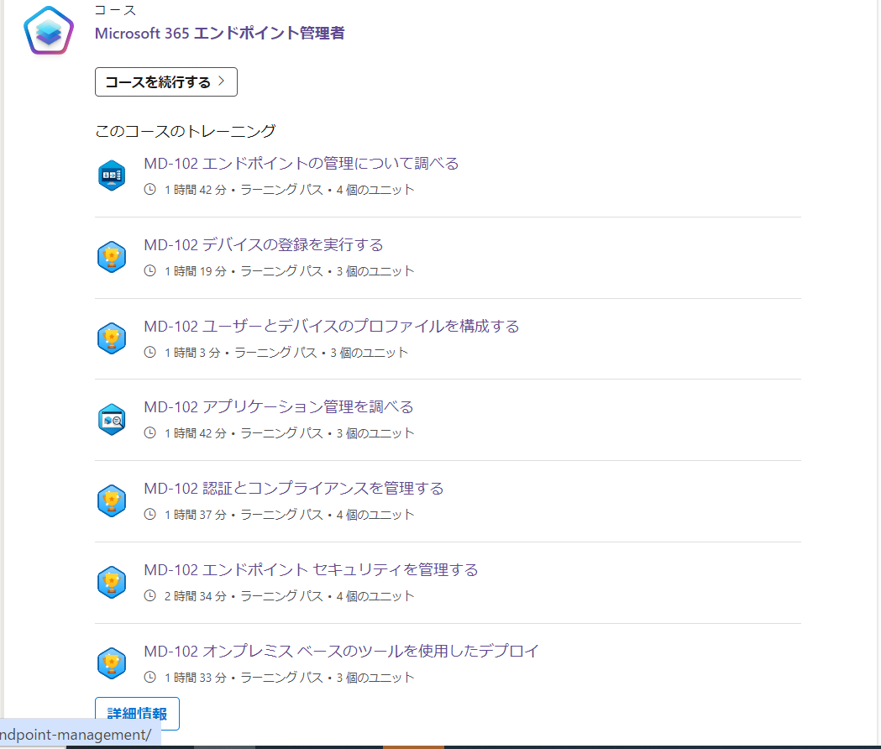Image resolution: width=881 pixels, height=749 pixels.
Task: Click the chevron arrow inside コースを続行する
Action: pos(222,81)
